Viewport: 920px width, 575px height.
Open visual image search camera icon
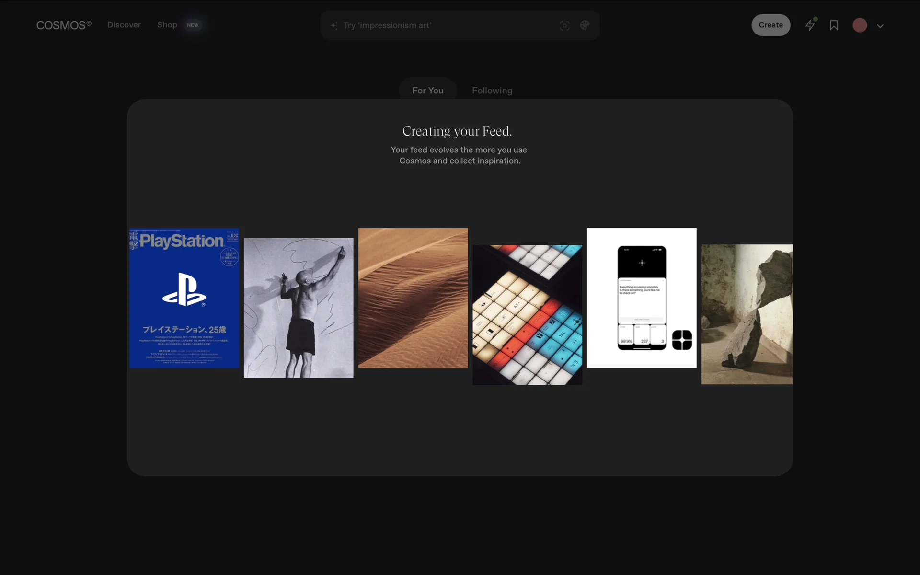point(564,25)
